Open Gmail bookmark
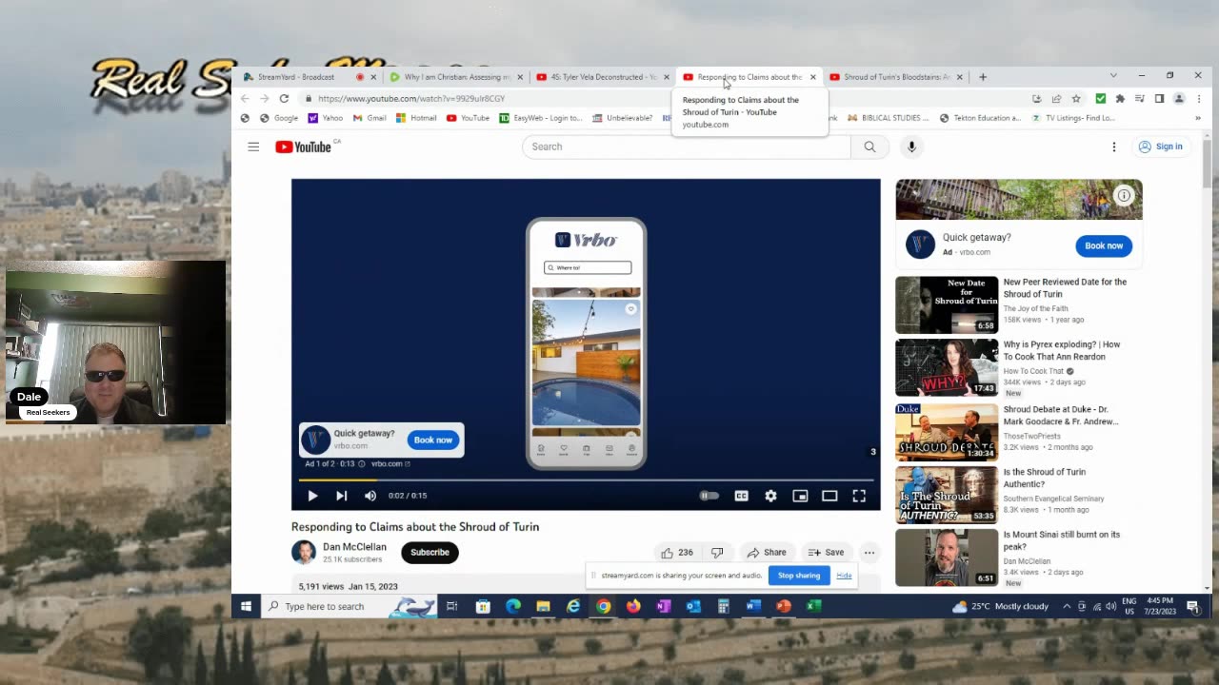 370,118
